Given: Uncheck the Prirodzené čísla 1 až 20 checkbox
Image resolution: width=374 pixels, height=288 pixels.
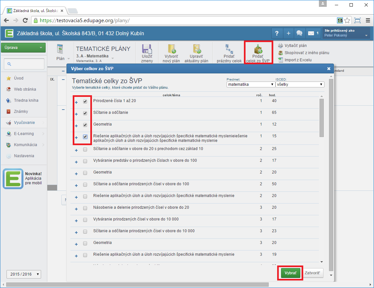Looking at the screenshot, I should [85, 101].
